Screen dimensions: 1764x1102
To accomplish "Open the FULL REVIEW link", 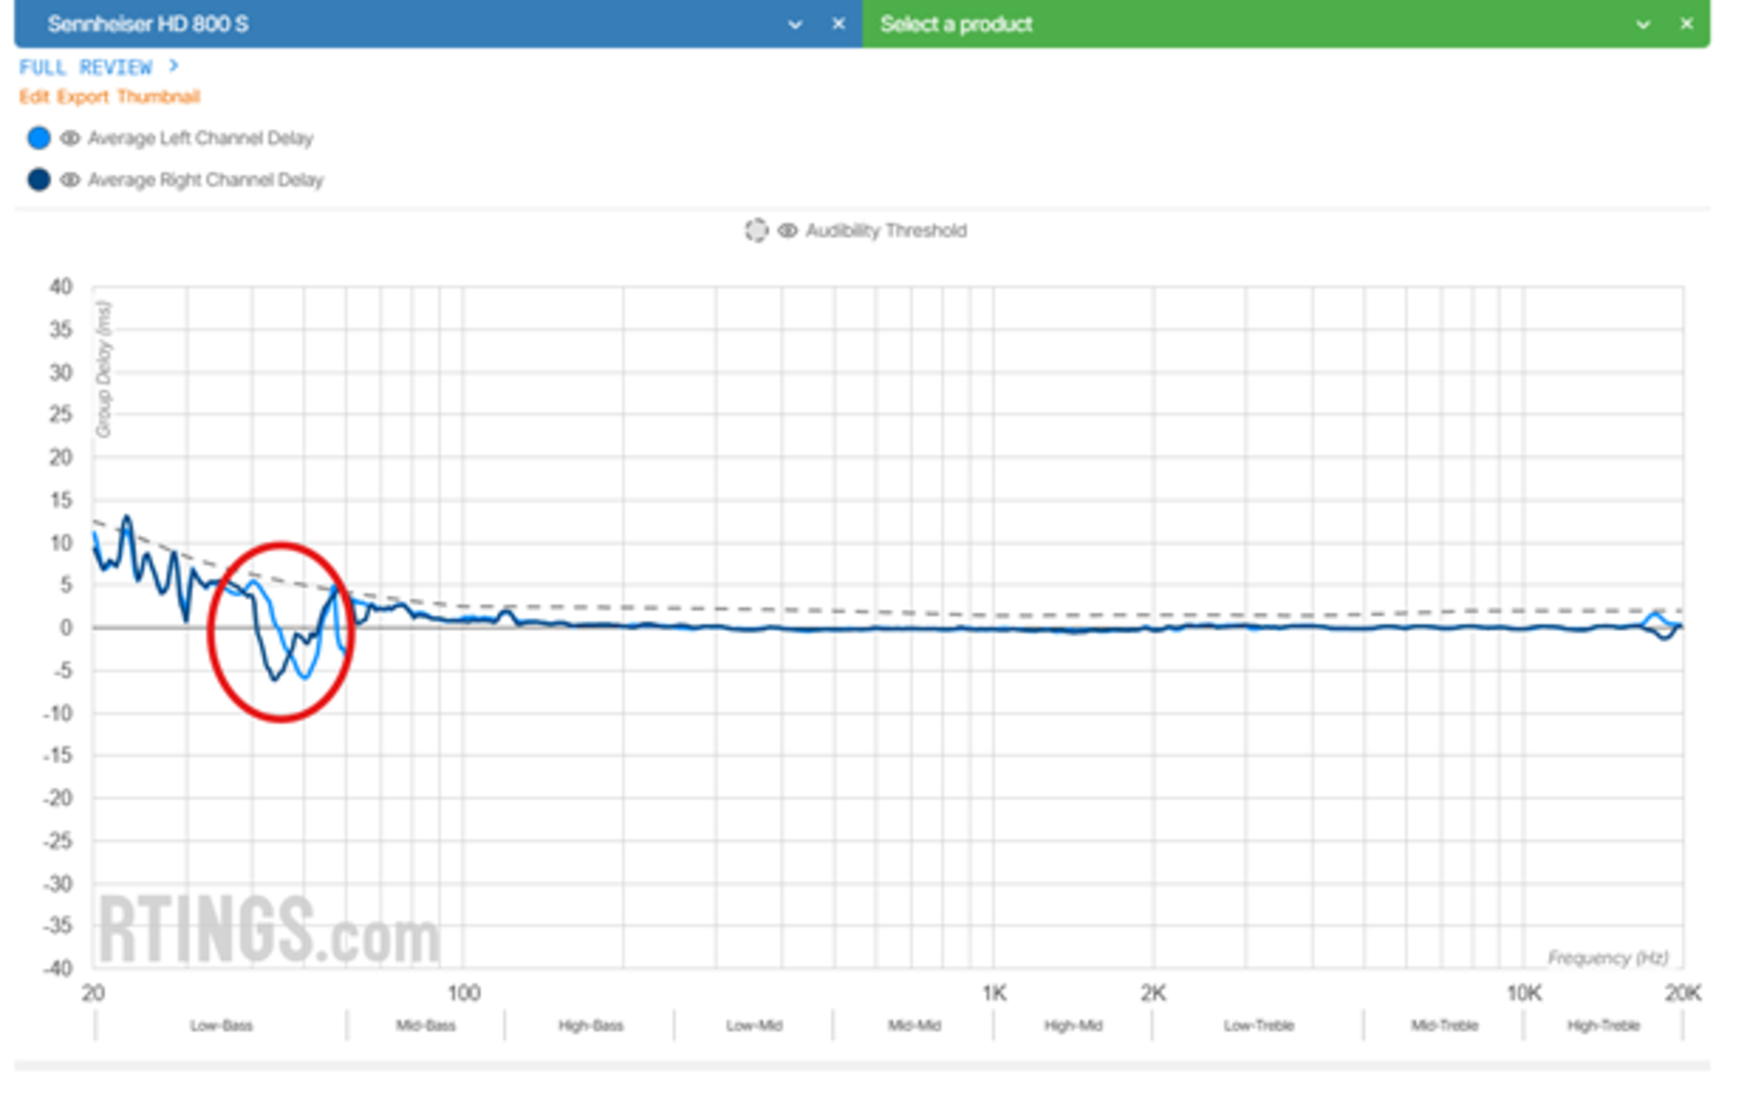I will coord(85,67).
